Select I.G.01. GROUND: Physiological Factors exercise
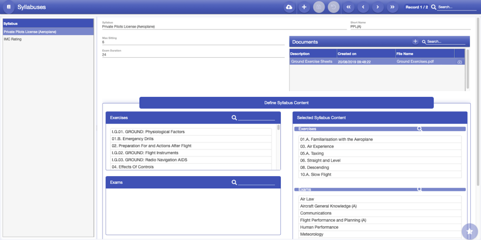Viewport: 481px width, 240px height. point(191,132)
